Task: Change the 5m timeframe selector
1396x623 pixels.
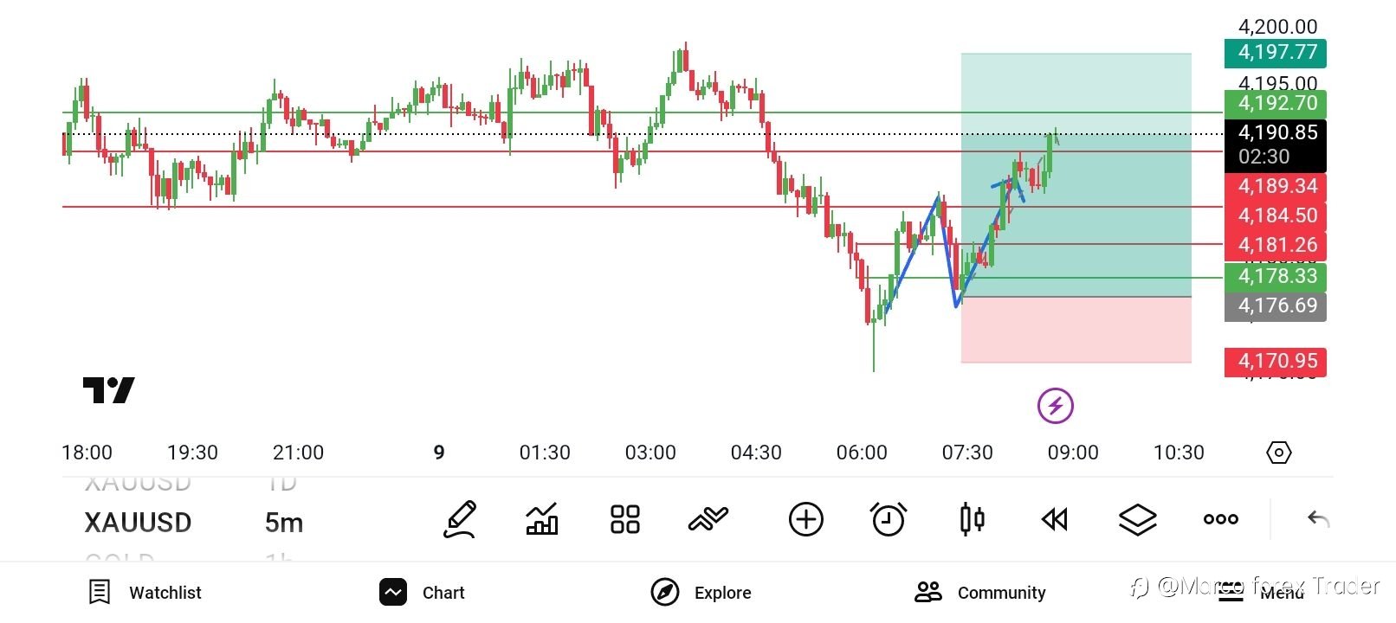Action: pos(284,523)
